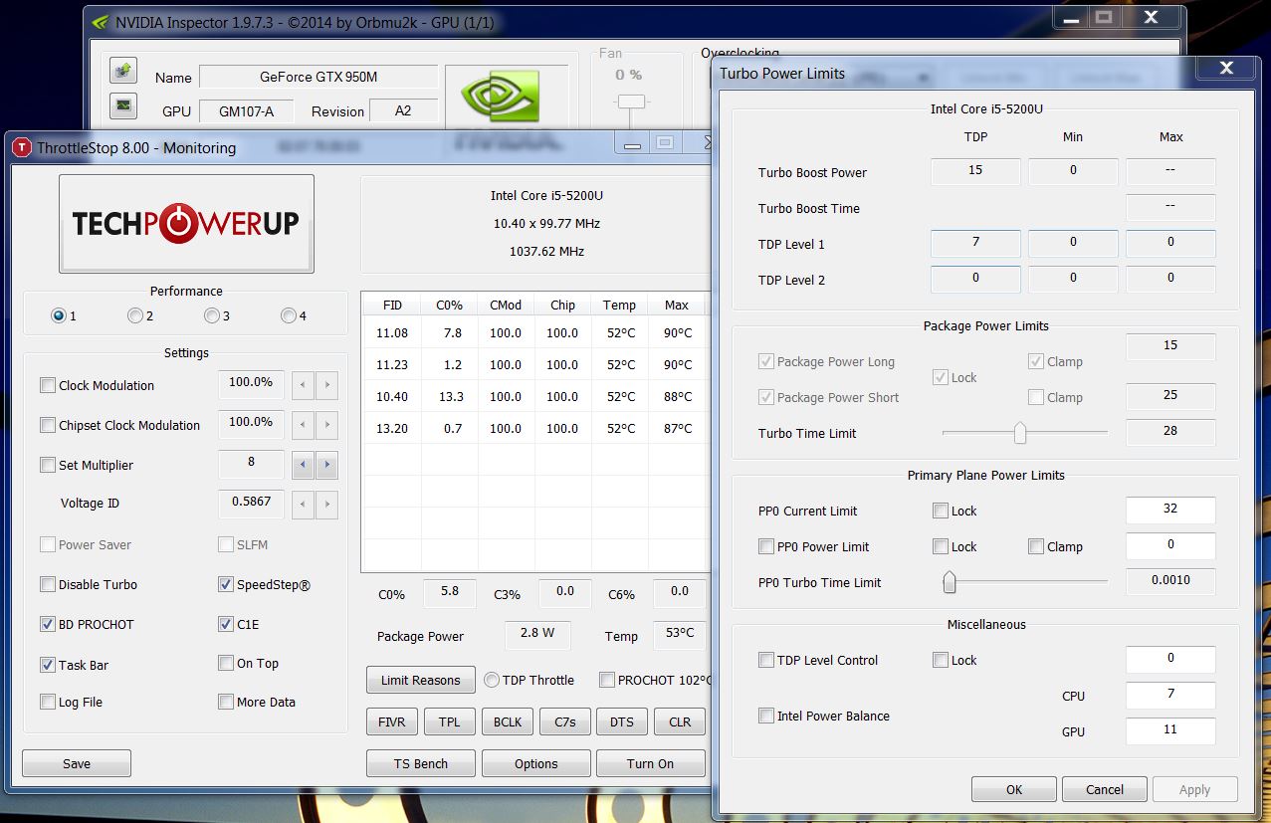Enable More Data checkbox

point(226,702)
